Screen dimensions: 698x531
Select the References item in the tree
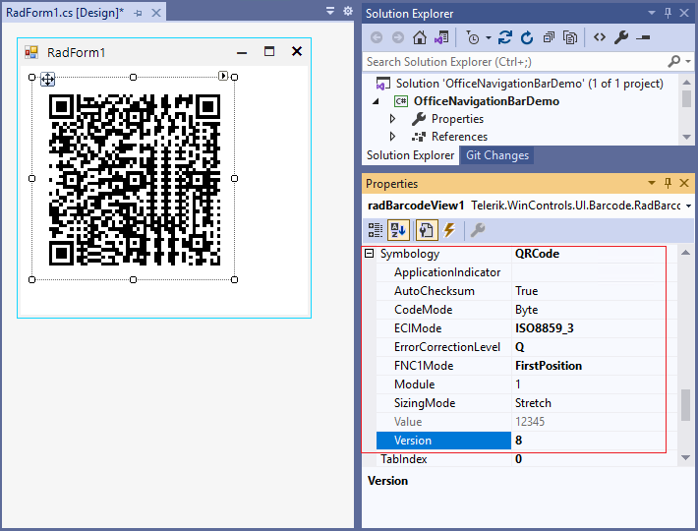tap(459, 137)
